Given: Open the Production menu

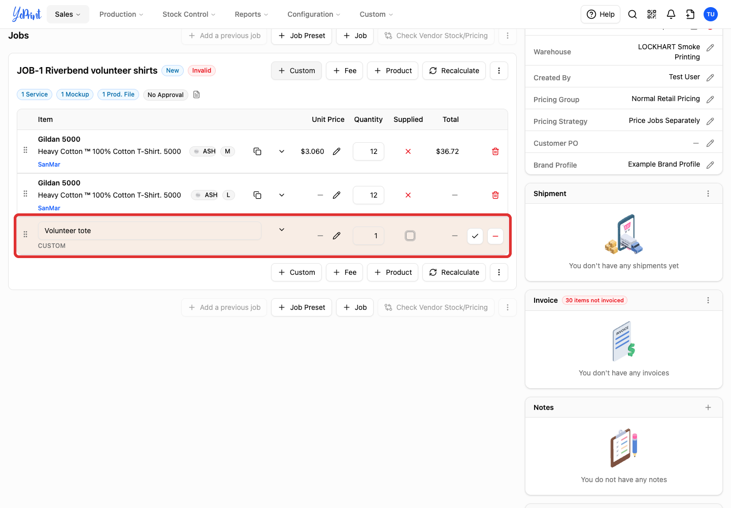Looking at the screenshot, I should point(121,14).
